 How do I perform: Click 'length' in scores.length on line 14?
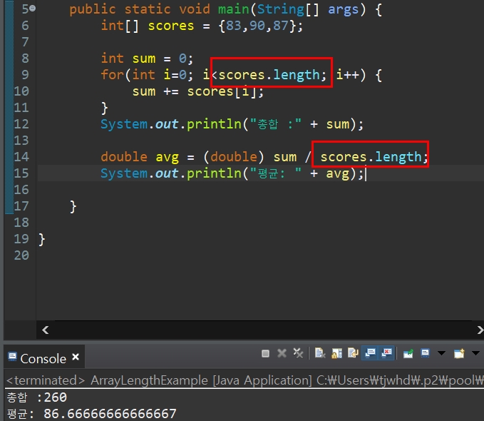[x=398, y=157]
